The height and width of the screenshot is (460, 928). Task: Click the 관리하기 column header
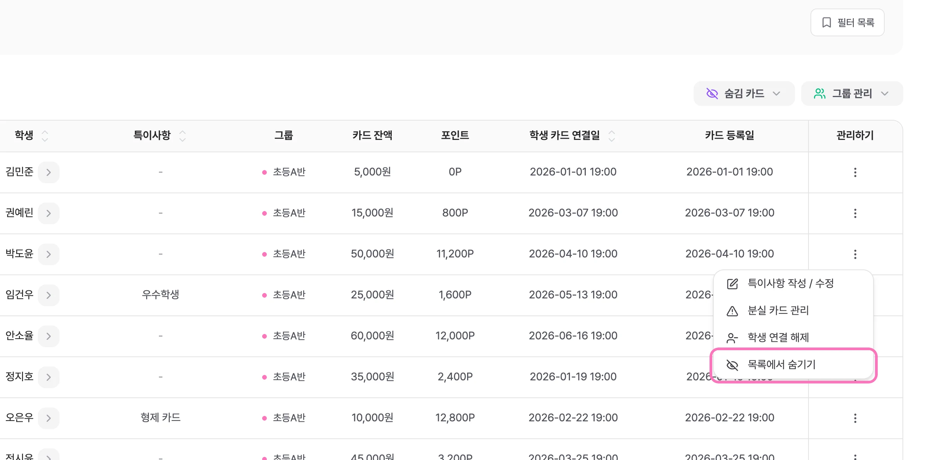pos(855,135)
